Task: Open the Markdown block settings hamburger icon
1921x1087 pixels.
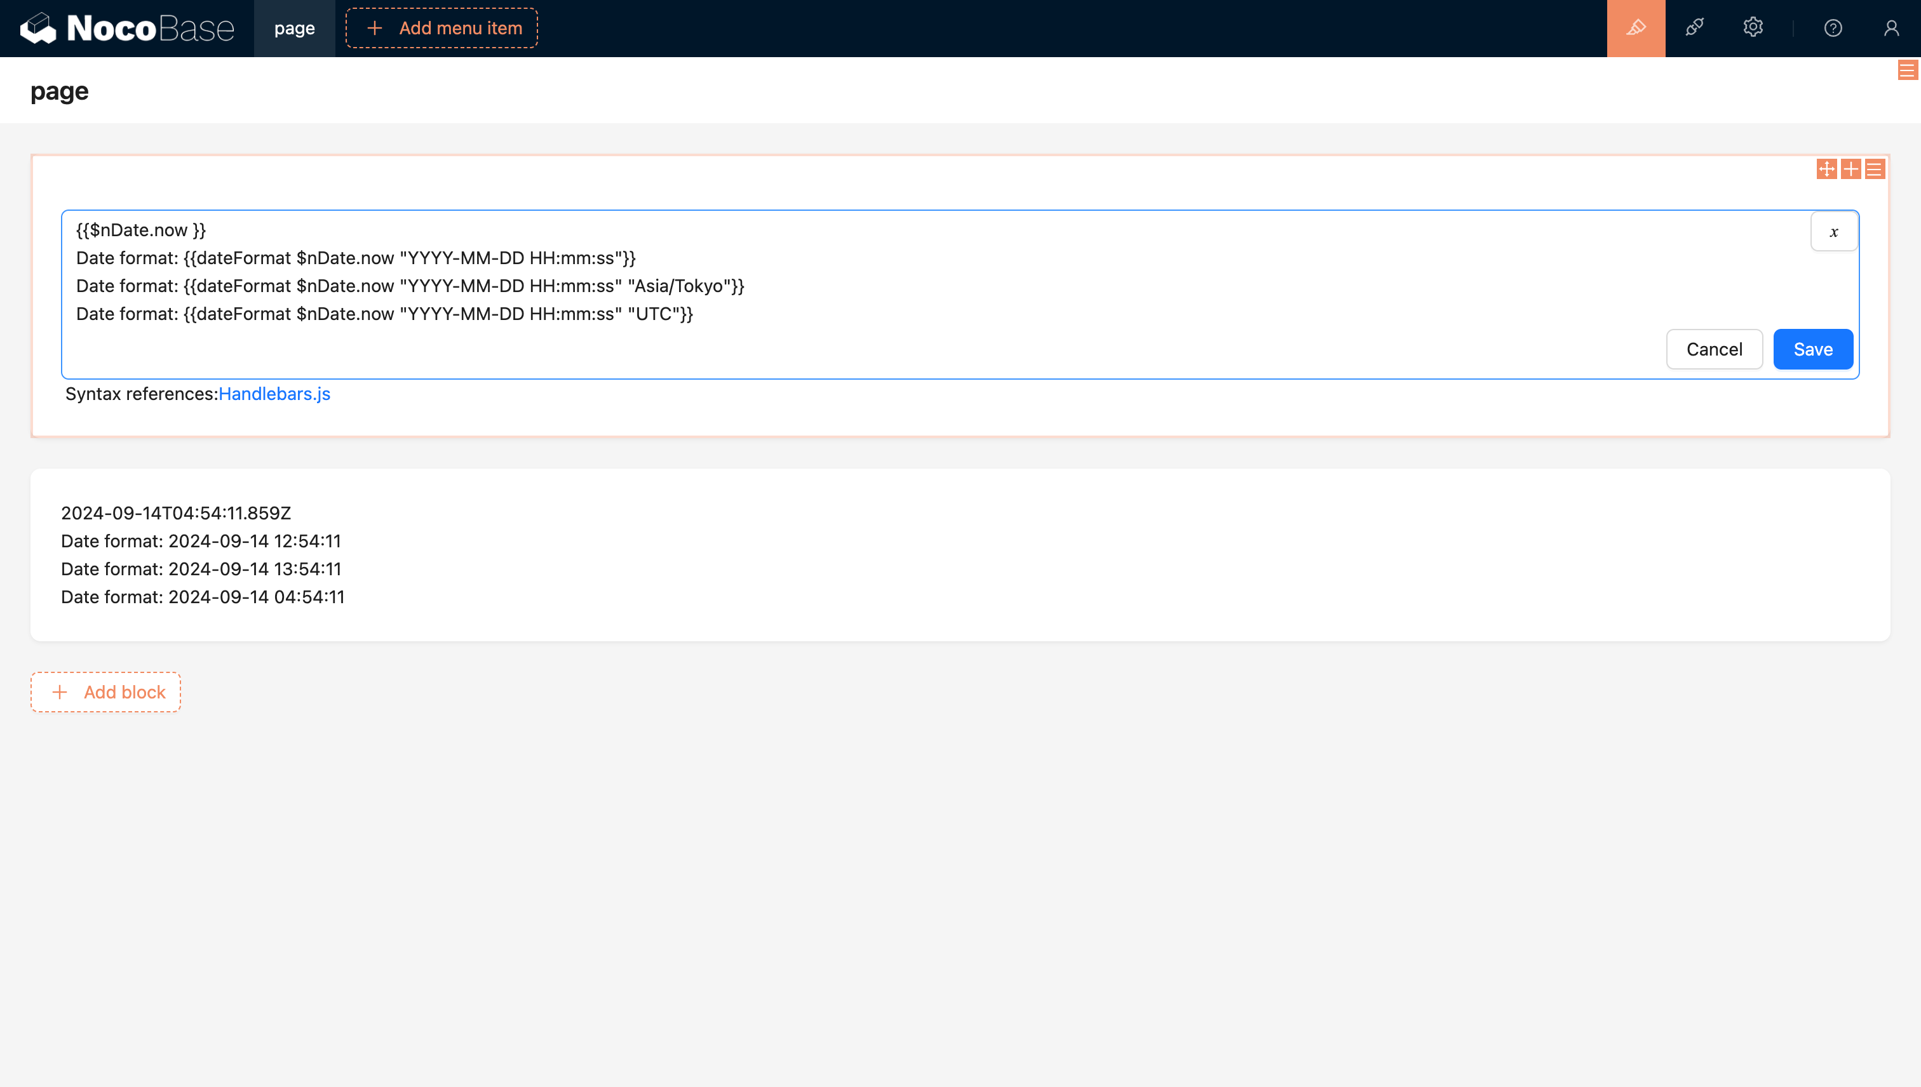Action: (1875, 169)
